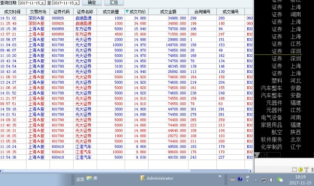
Task: Click the double-arrow icon in status bar
Action: (313, 170)
